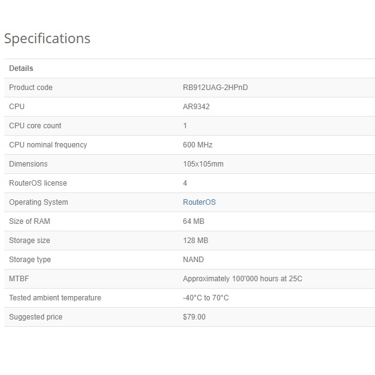The width and height of the screenshot is (375, 375).
Task: Select the 600 MHz frequency value
Action: point(197,145)
